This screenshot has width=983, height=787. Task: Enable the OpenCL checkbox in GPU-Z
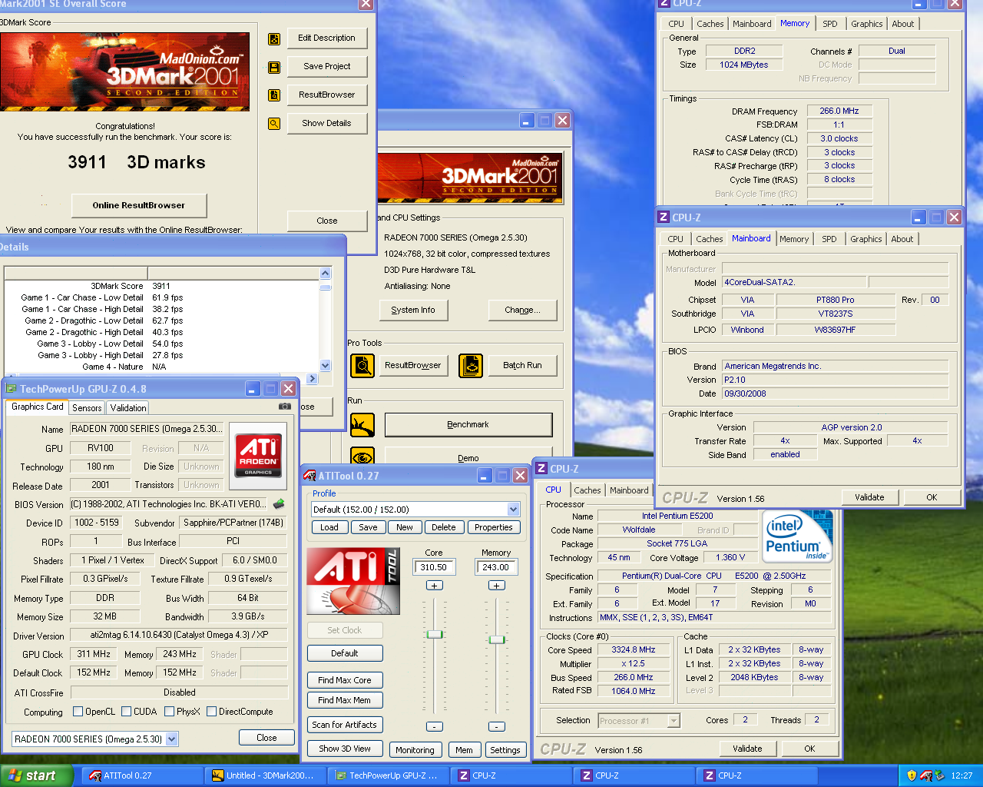(x=78, y=712)
